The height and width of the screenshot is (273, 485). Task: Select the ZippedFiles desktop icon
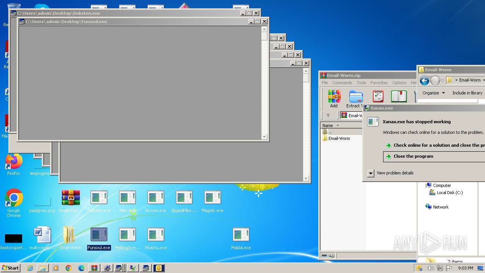[184, 201]
